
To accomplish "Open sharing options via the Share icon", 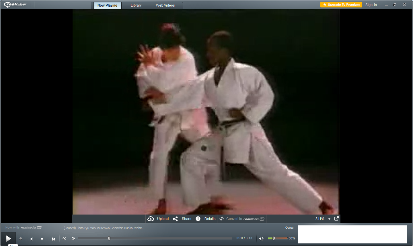I will click(176, 219).
